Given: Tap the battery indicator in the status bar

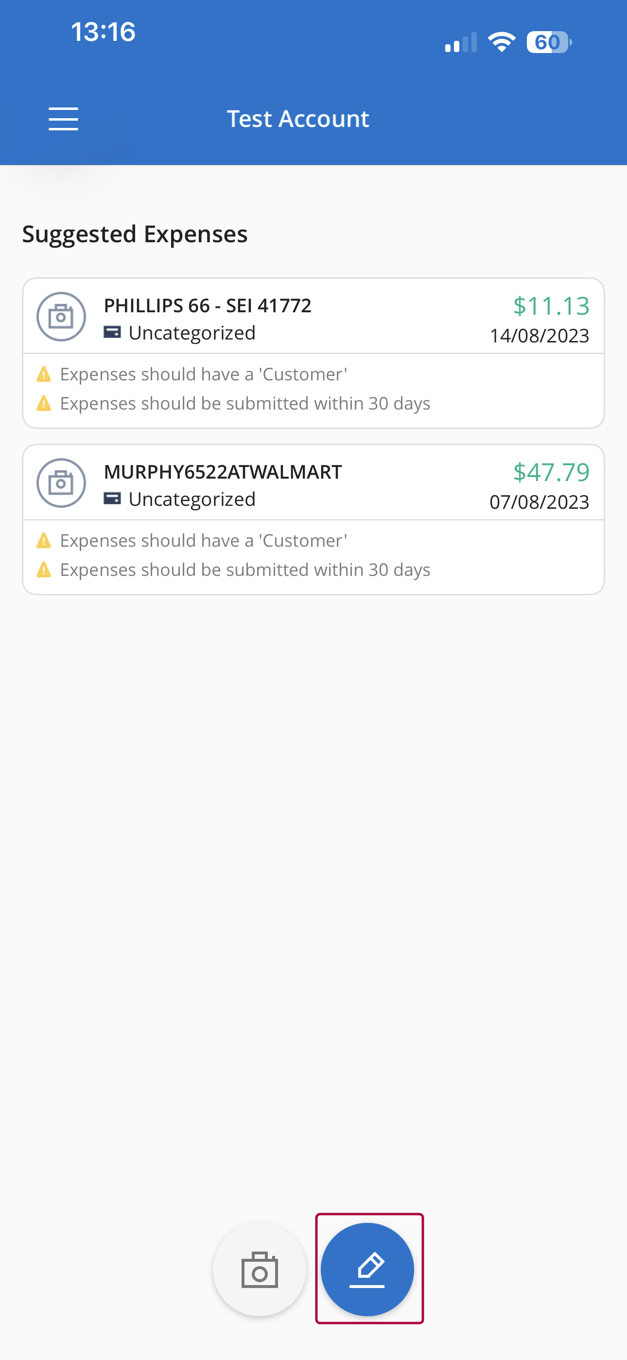Looking at the screenshot, I should coord(548,42).
